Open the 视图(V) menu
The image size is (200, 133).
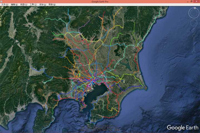(24, 4)
